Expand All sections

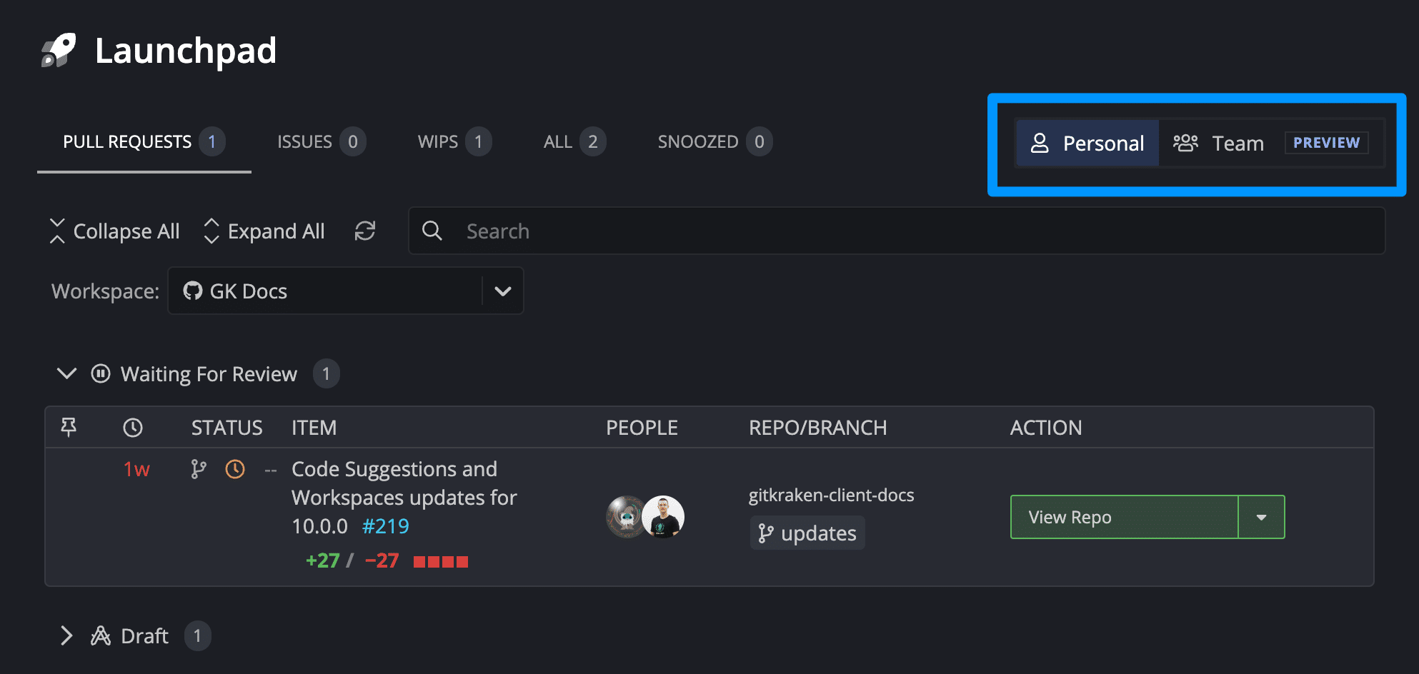(x=264, y=231)
